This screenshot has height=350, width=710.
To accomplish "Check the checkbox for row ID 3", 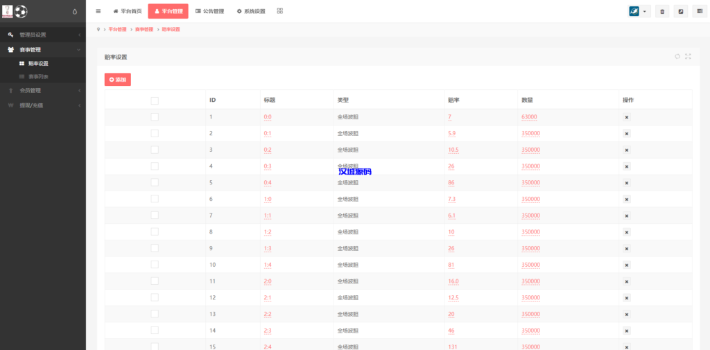I will 155,150.
